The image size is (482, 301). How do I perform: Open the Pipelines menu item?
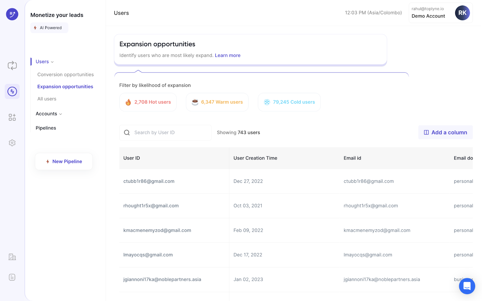[46, 128]
